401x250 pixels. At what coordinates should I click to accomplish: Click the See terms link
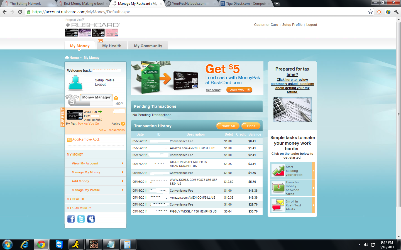point(214,90)
